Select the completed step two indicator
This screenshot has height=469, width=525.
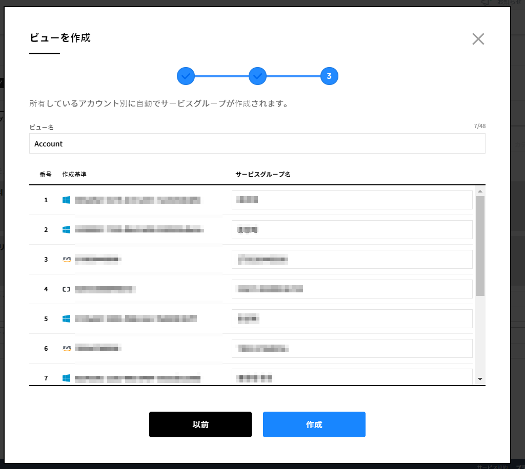257,76
